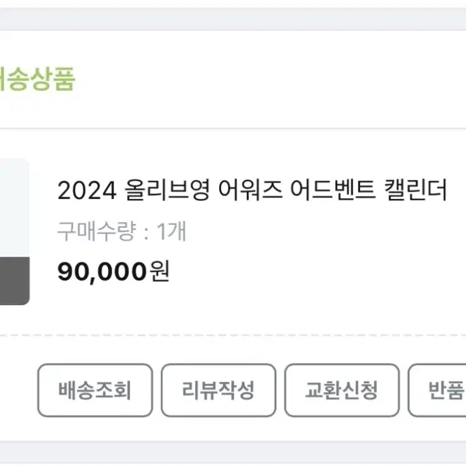466x466 pixels.
Task: Open the product thumbnail image
Action: (15, 232)
